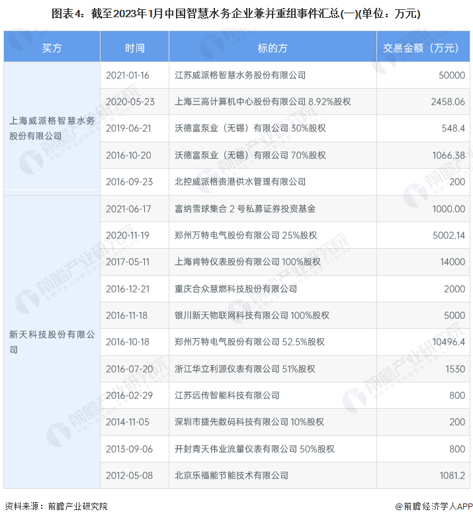Viewport: 473px width, 520px height.
Task: Click the chart title 图表4
Action: [x=236, y=14]
